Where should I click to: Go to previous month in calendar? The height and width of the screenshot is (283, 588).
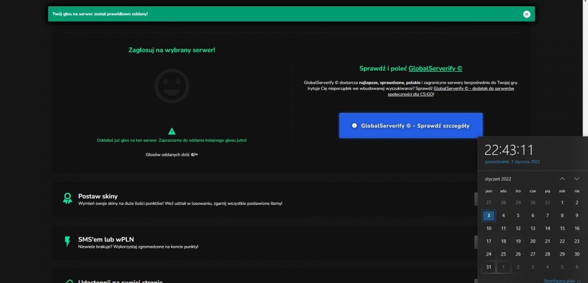(562, 179)
